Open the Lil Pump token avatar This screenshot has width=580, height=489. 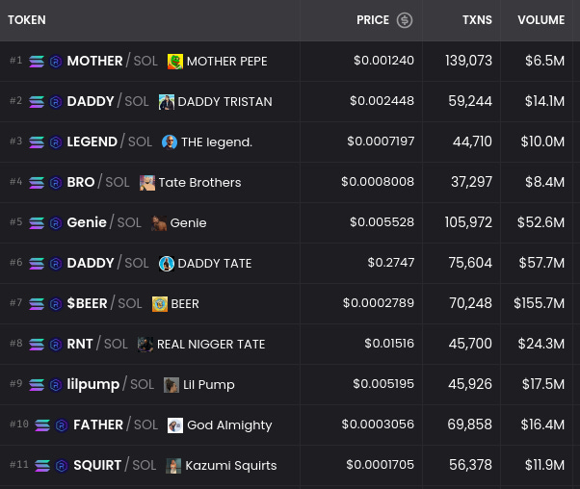click(x=171, y=385)
